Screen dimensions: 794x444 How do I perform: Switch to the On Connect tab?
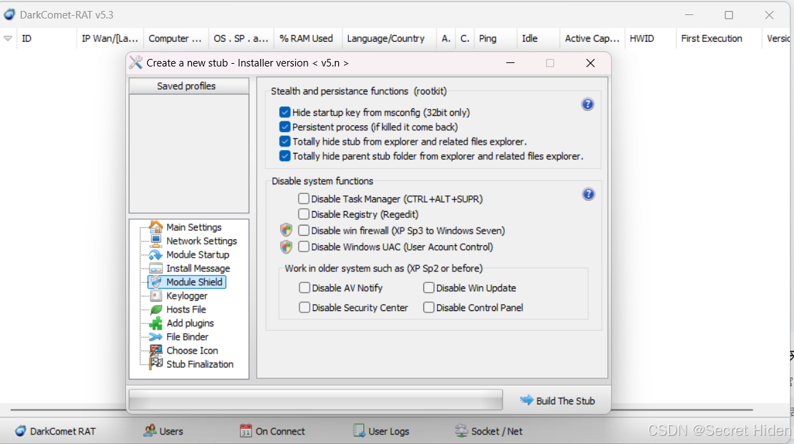point(272,431)
